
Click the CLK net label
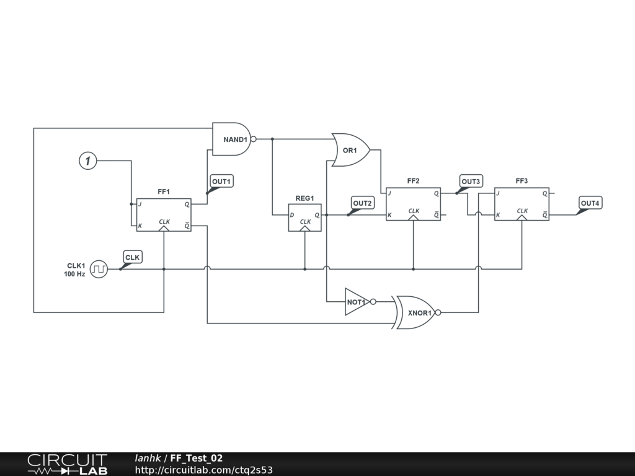133,257
